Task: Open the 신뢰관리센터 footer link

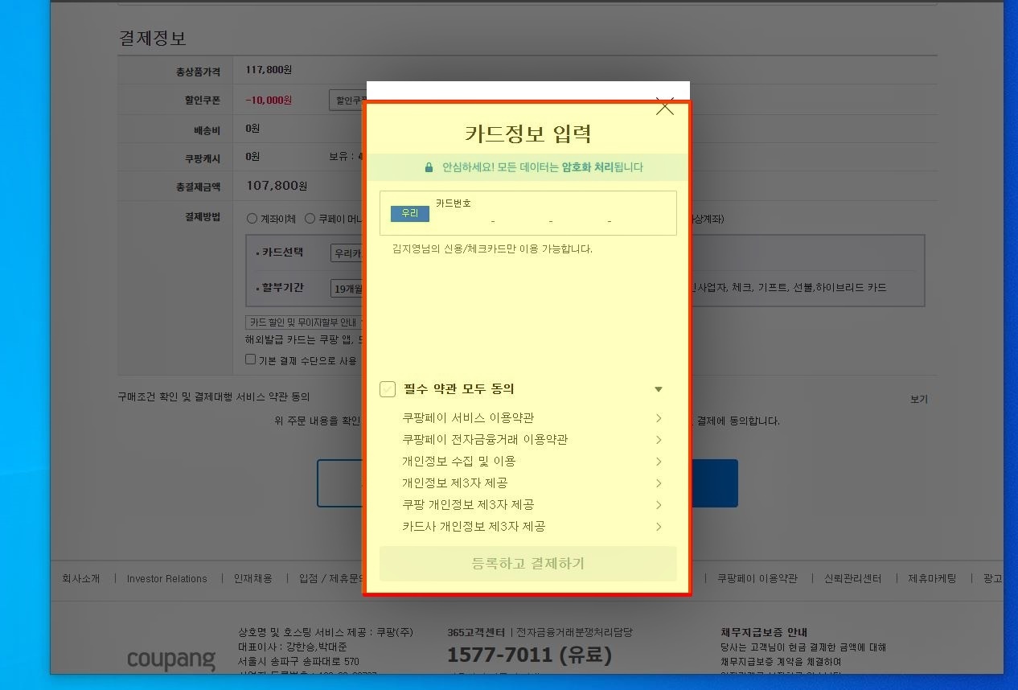Action: tap(852, 578)
